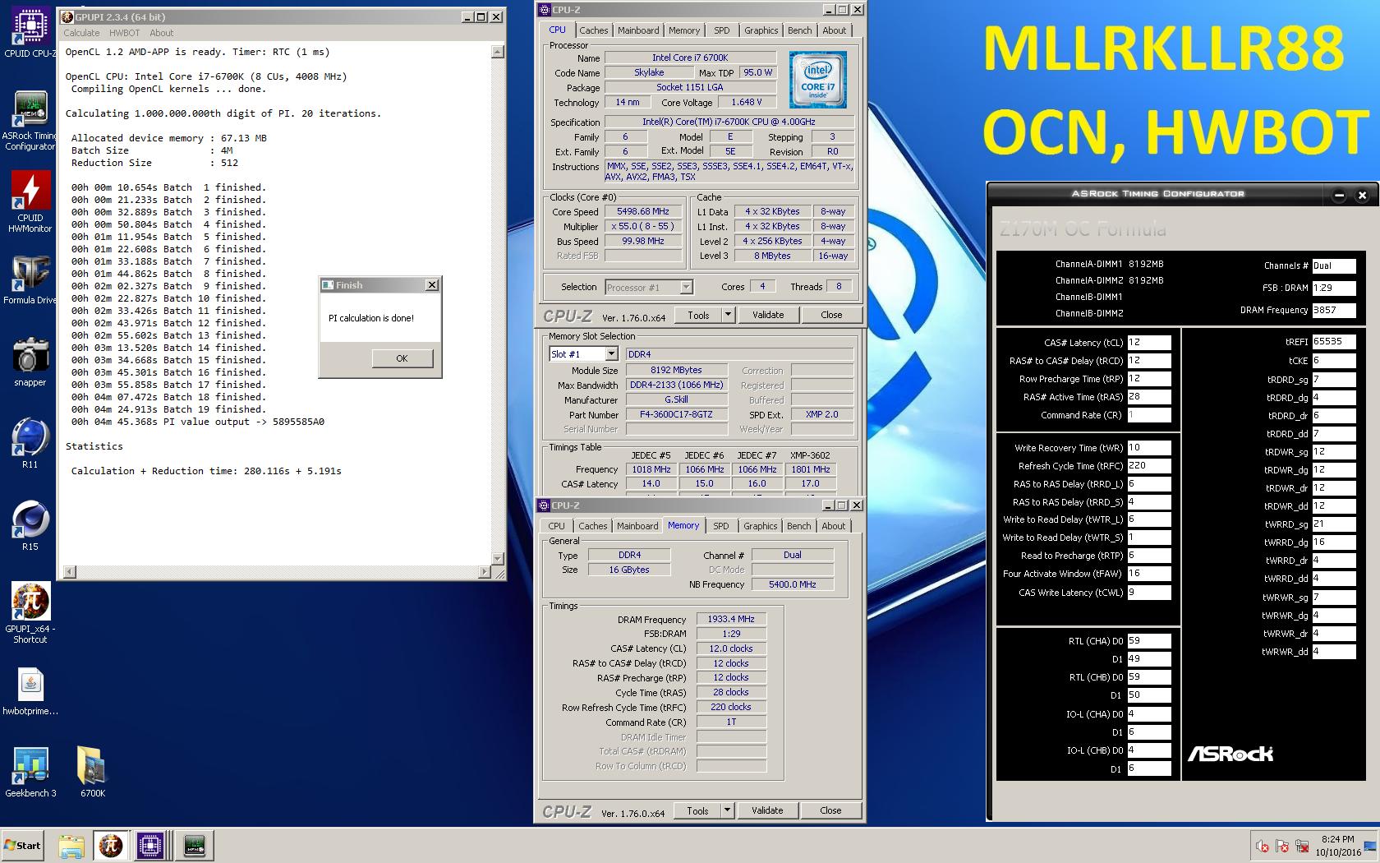
Task: Click the Command Rate (CR) field
Action: (1149, 415)
